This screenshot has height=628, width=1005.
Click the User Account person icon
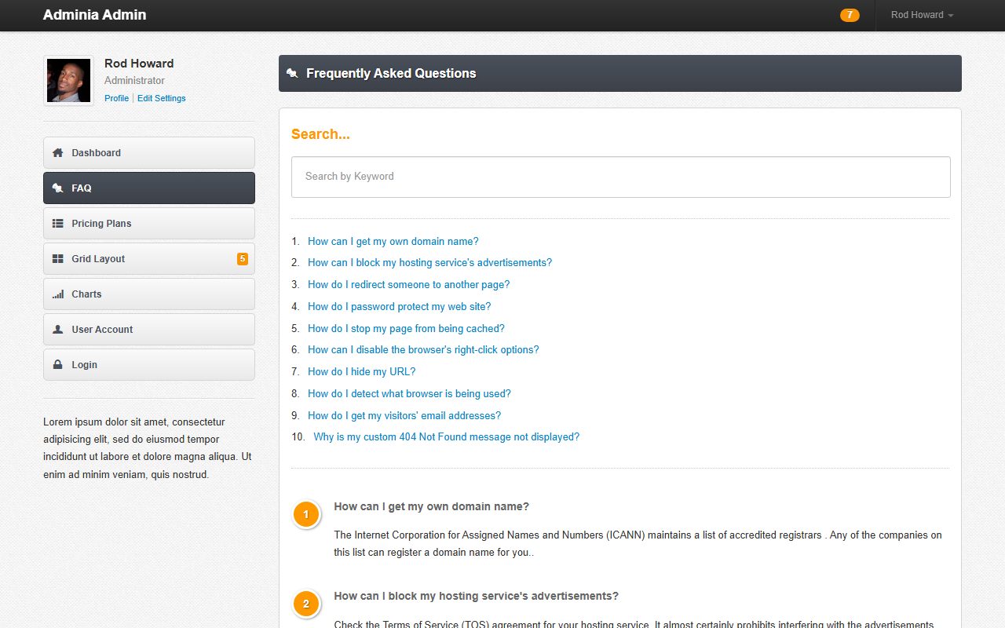click(57, 330)
